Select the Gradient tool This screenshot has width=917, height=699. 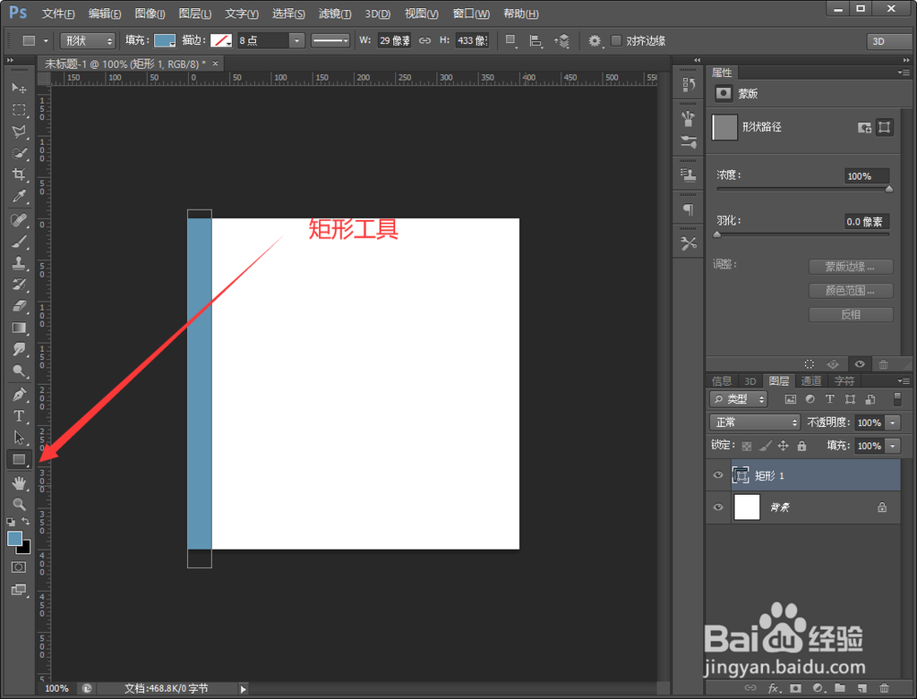[x=18, y=328]
